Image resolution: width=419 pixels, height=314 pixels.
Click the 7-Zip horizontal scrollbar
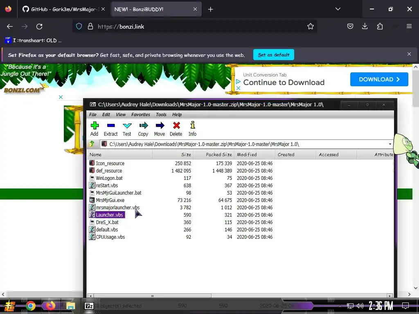[x=152, y=296]
